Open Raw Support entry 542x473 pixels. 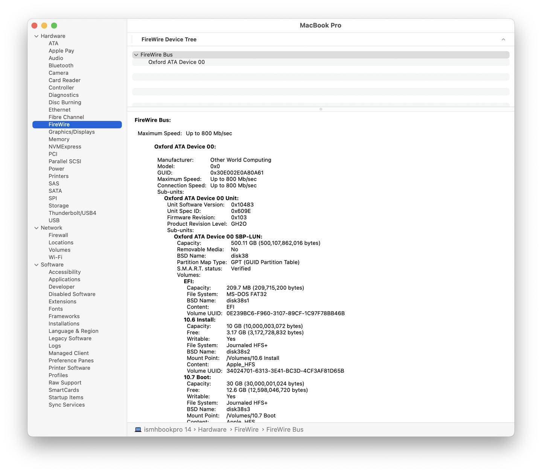coord(65,383)
